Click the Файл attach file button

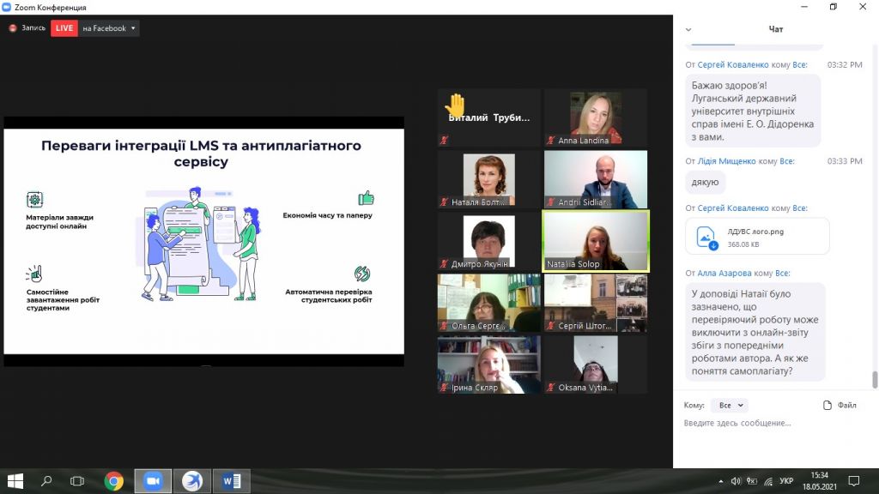(x=840, y=405)
